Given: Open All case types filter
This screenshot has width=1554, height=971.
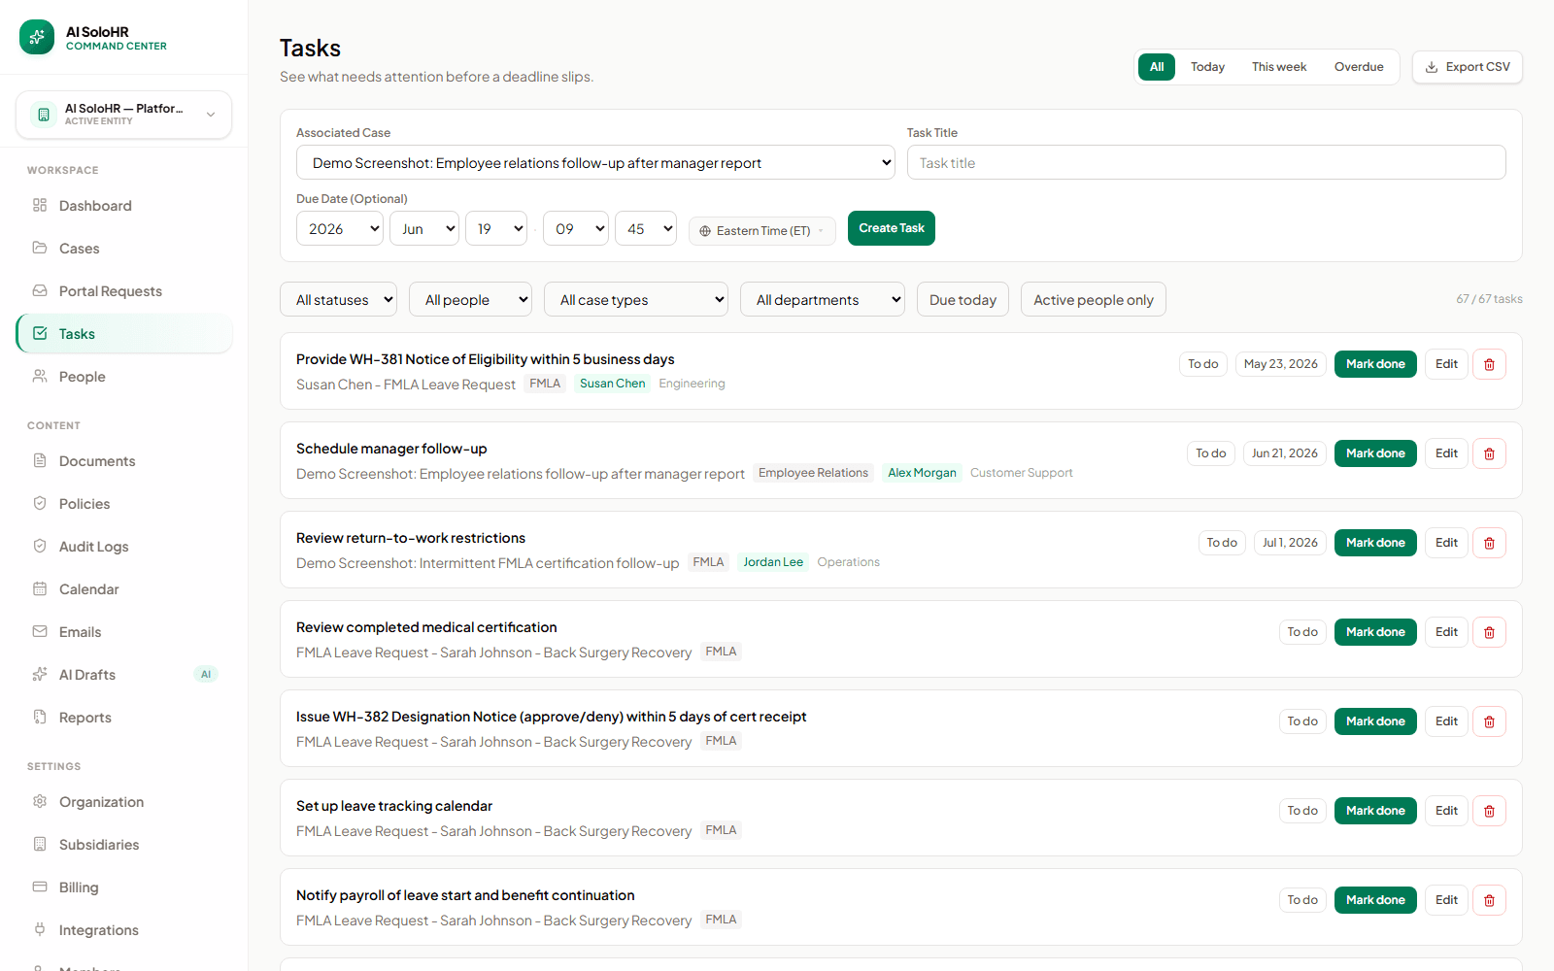Looking at the screenshot, I should (636, 299).
